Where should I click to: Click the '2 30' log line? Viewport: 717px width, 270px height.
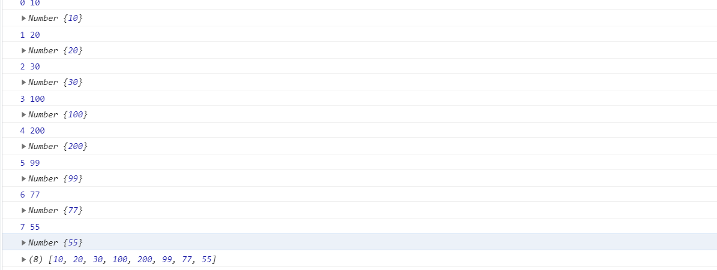pyautogui.click(x=30, y=66)
